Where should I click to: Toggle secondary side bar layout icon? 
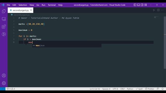coord(142,5)
